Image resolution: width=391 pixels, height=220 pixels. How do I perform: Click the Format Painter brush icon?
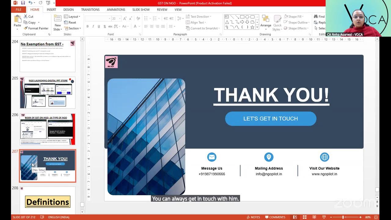tap(26, 28)
